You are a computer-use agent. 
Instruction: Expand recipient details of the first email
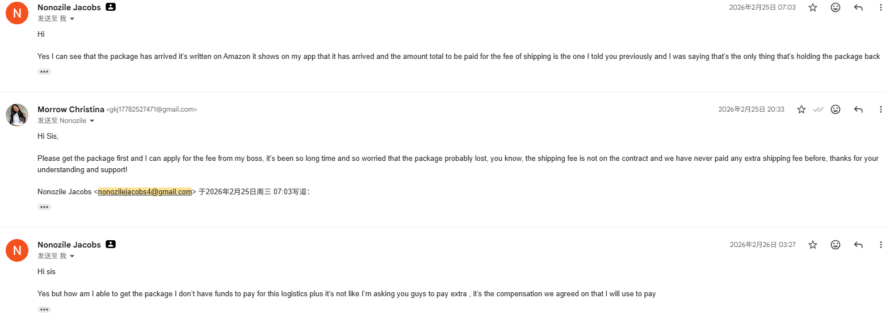pyautogui.click(x=72, y=19)
